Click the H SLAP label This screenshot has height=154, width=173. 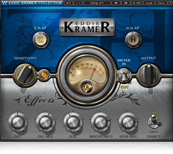click(133, 28)
